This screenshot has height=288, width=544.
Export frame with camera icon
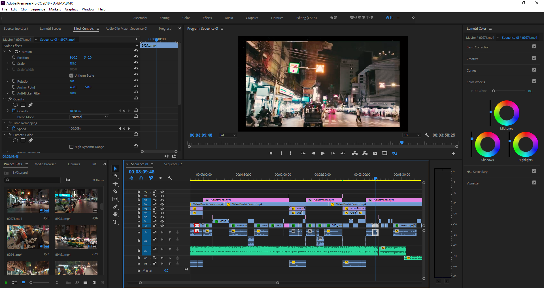pyautogui.click(x=375, y=153)
